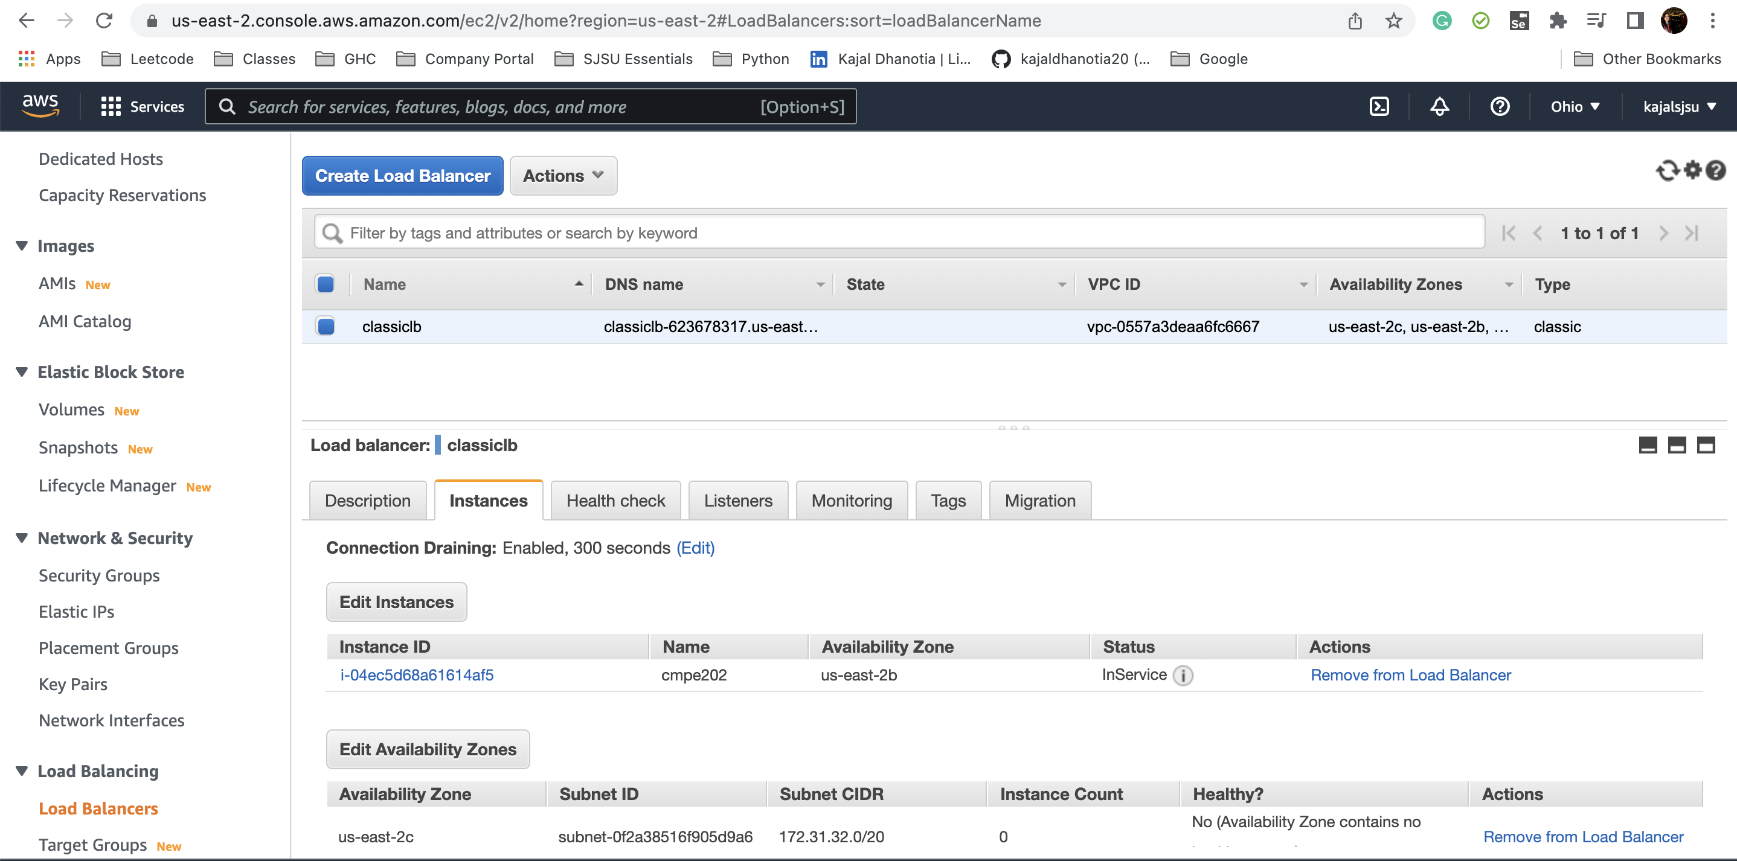The height and width of the screenshot is (861, 1737).
Task: Refresh the load balancers table
Action: pos(1666,170)
